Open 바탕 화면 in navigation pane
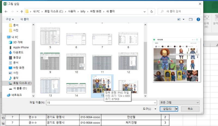 (x=16, y=68)
